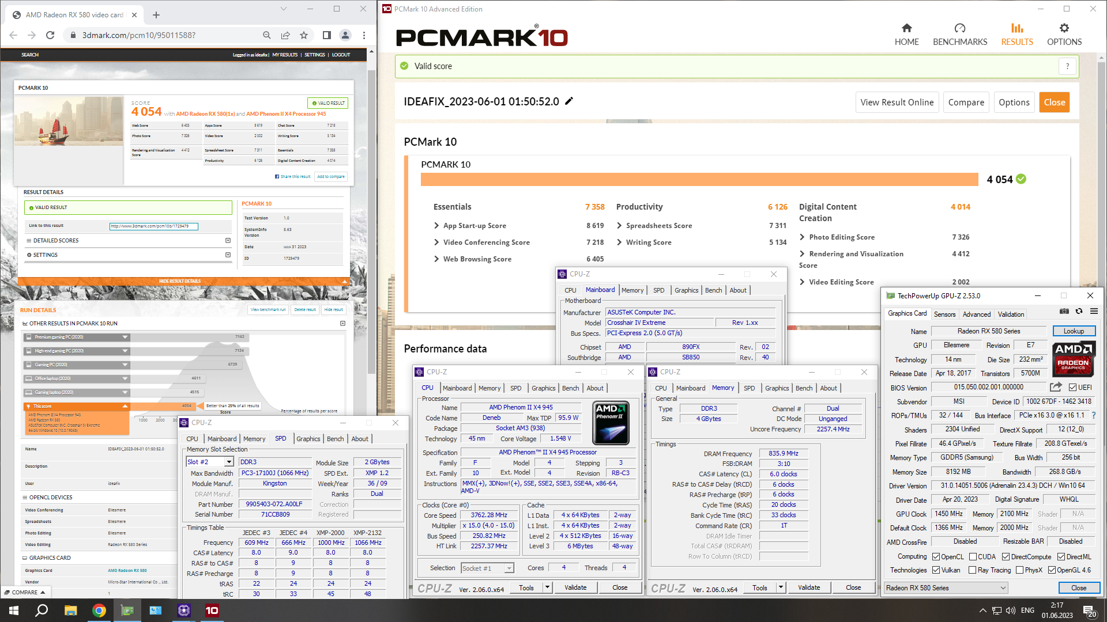Click the orange PCMark 10 score bar
Image resolution: width=1107 pixels, height=622 pixels.
(699, 180)
